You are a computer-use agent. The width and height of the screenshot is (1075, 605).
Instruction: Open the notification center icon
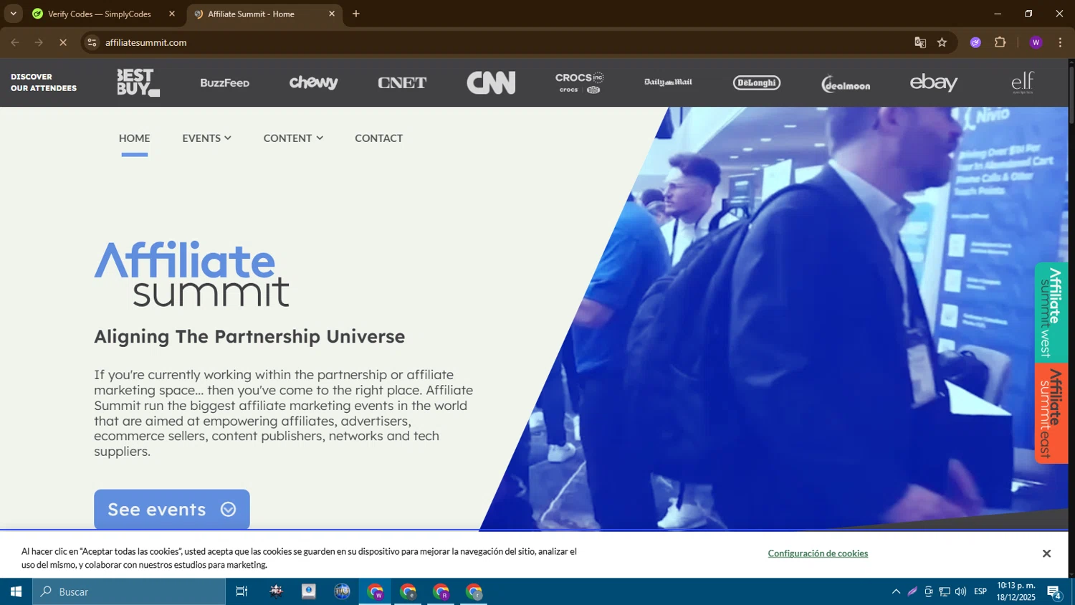click(x=1054, y=592)
